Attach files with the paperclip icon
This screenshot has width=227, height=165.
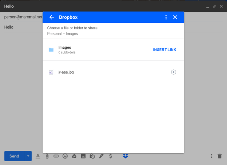click(x=47, y=156)
